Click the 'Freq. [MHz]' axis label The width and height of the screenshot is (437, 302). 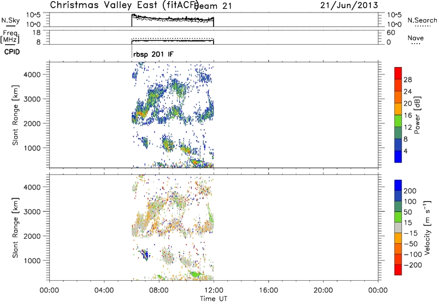pos(10,37)
